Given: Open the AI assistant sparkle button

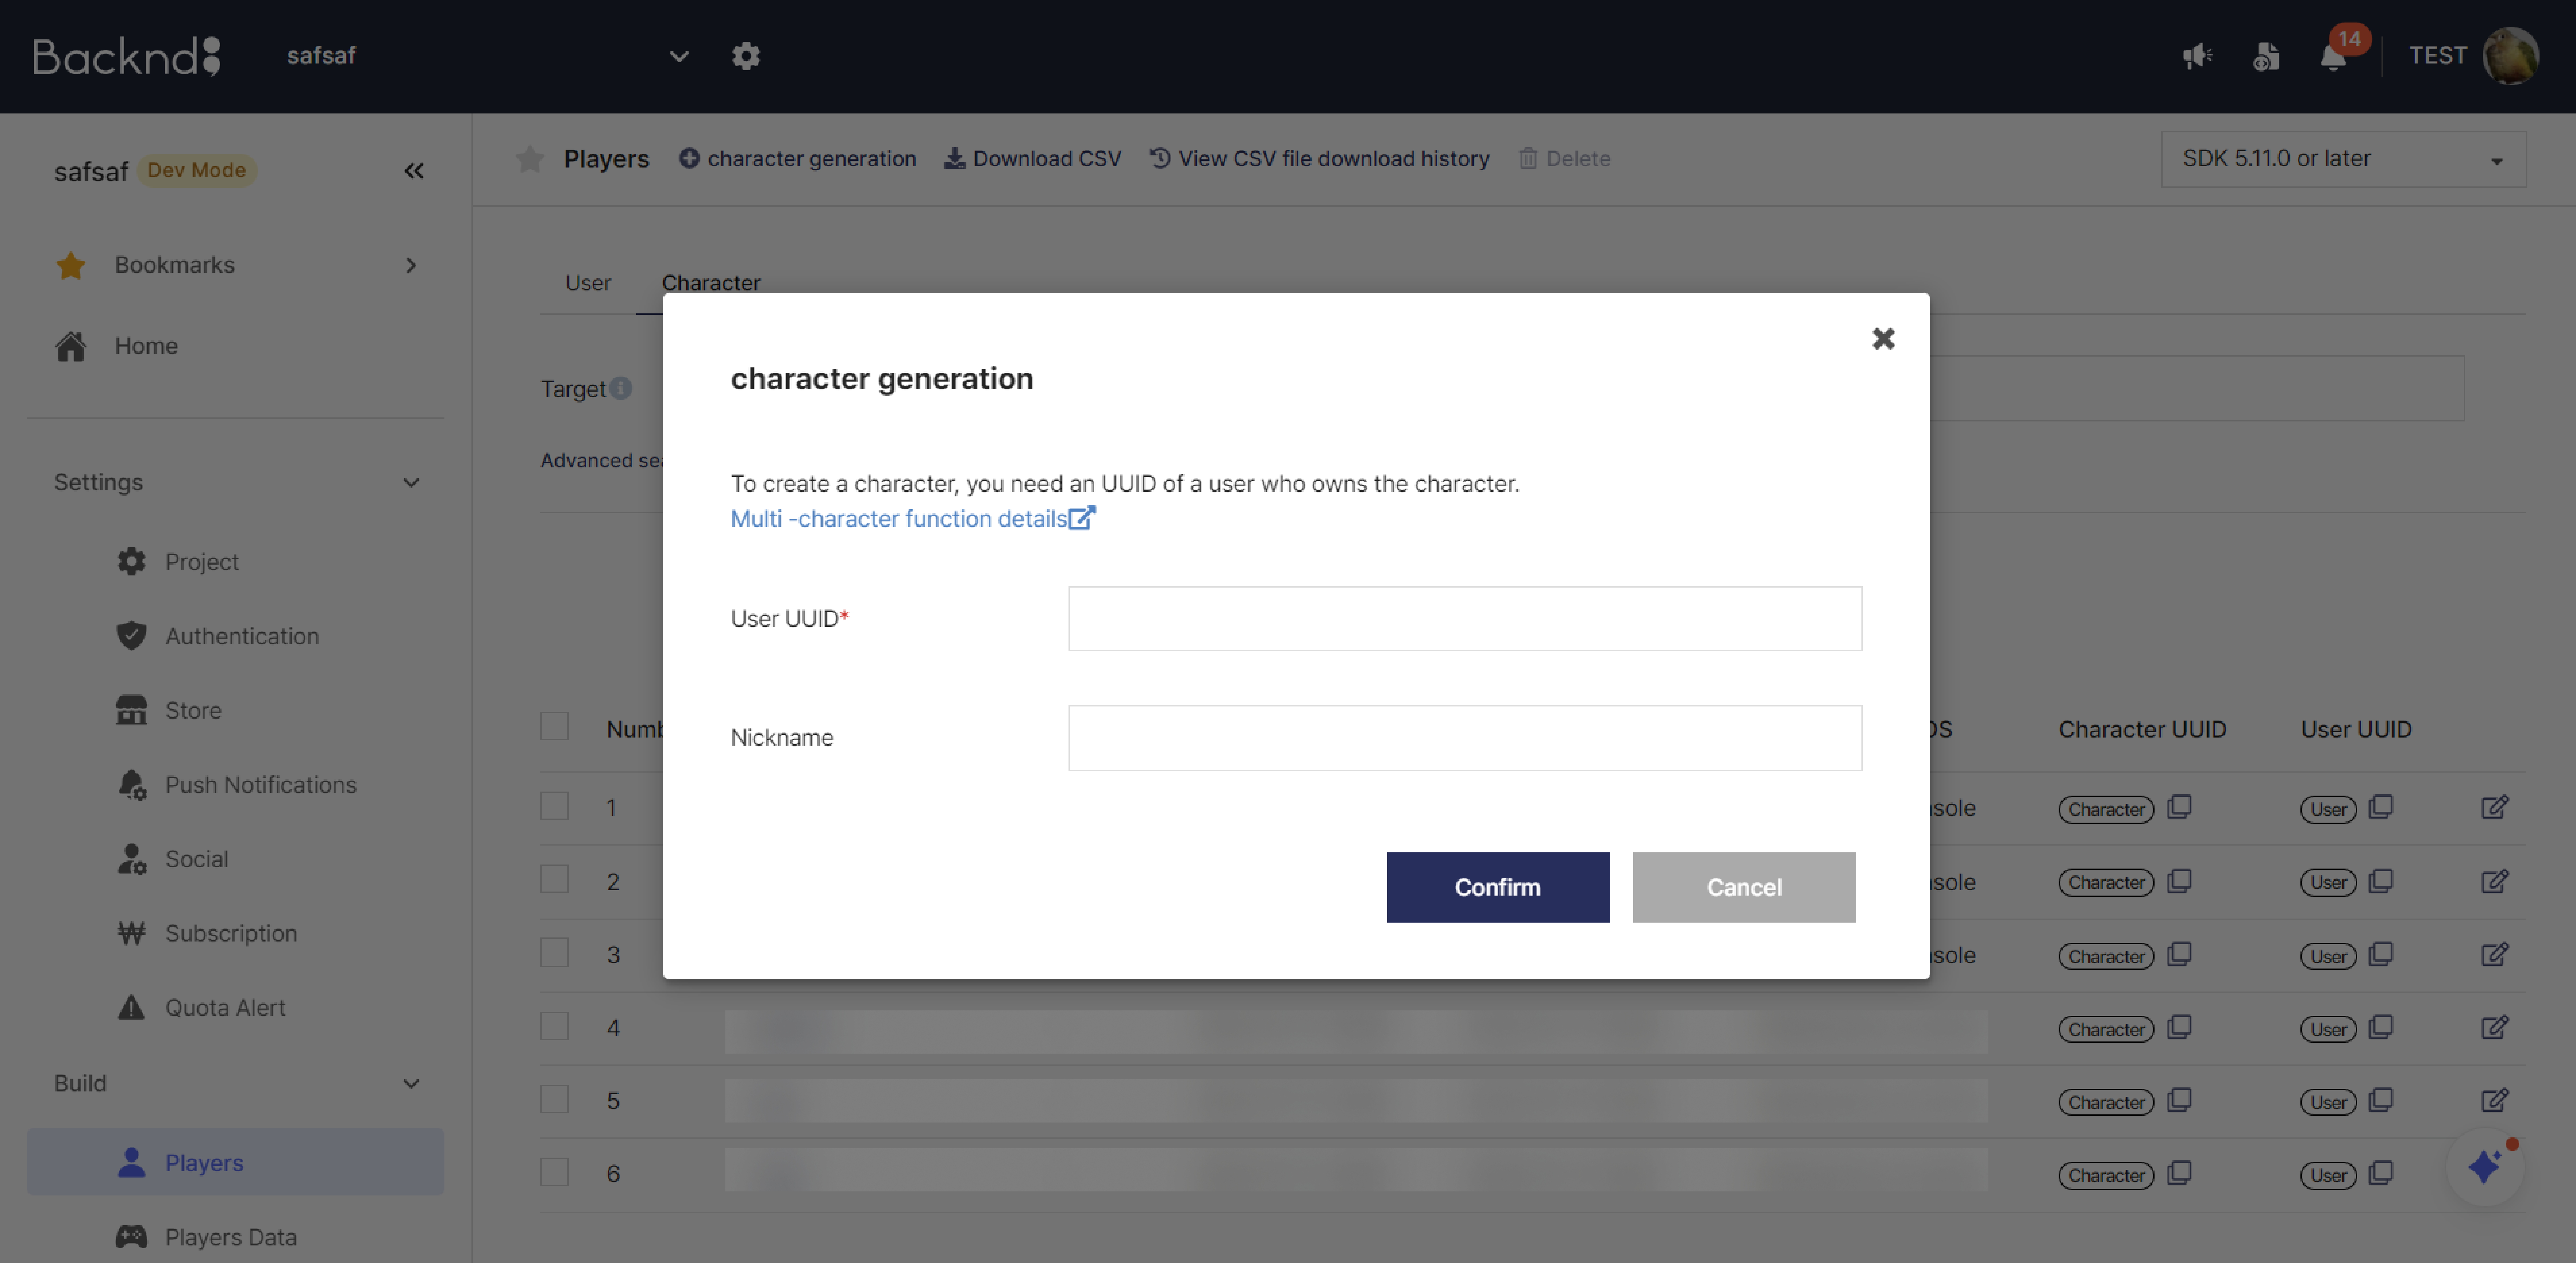Looking at the screenshot, I should (2485, 1167).
